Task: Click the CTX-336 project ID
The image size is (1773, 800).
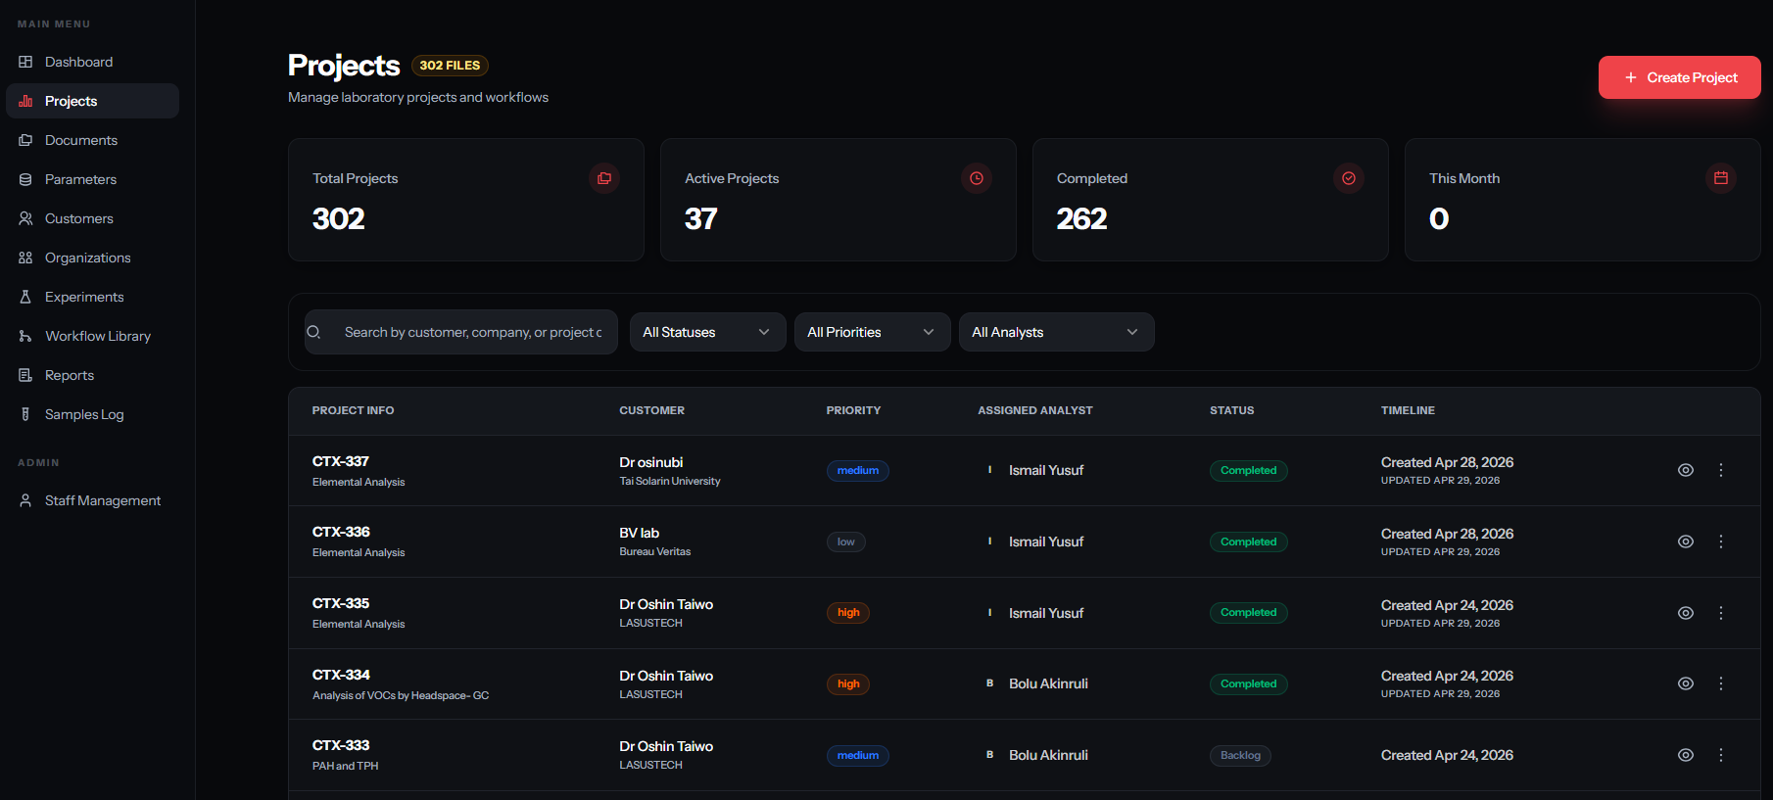Action: pyautogui.click(x=341, y=532)
